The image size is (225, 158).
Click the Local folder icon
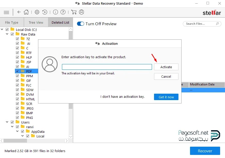[x=33, y=136]
